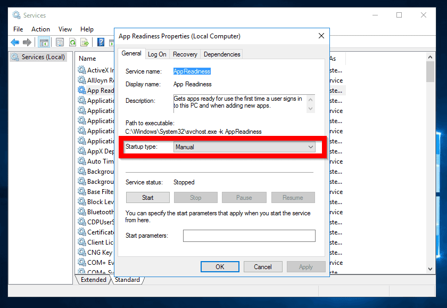The width and height of the screenshot is (447, 308).
Task: Click the Show/Hide Console Tree icon
Action: point(44,43)
